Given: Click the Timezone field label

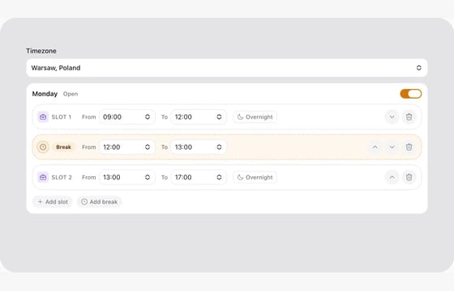Looking at the screenshot, I should click(41, 51).
